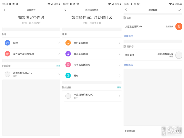The width and height of the screenshot is (184, 138).
Task: Tap the orange 执行某条智能 icon
Action: click(x=68, y=43)
